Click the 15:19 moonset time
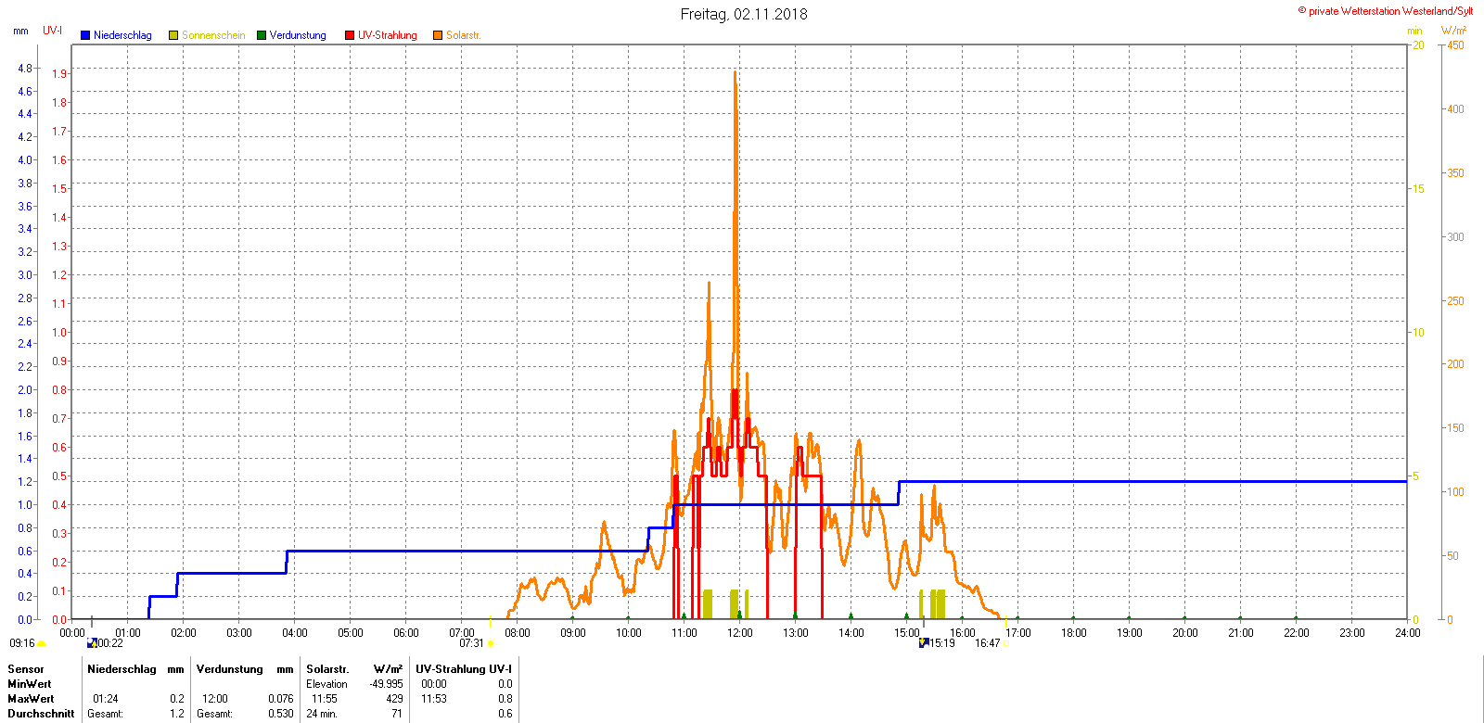The width and height of the screenshot is (1484, 723). [x=942, y=643]
